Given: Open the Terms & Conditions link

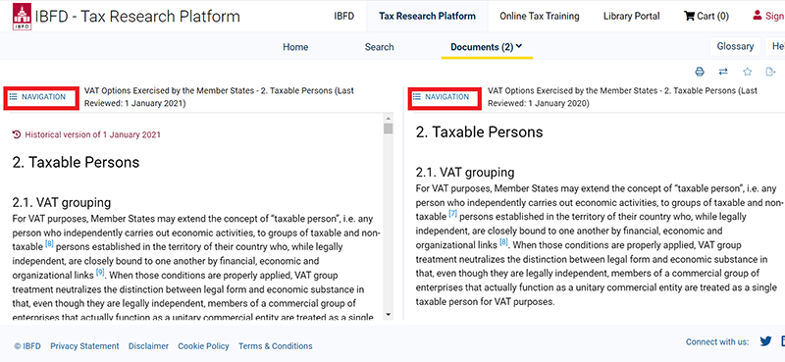Looking at the screenshot, I should (276, 346).
